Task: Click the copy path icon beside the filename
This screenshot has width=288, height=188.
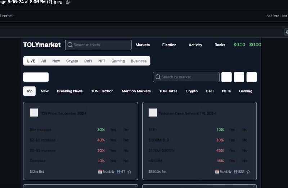Action: point(68,2)
